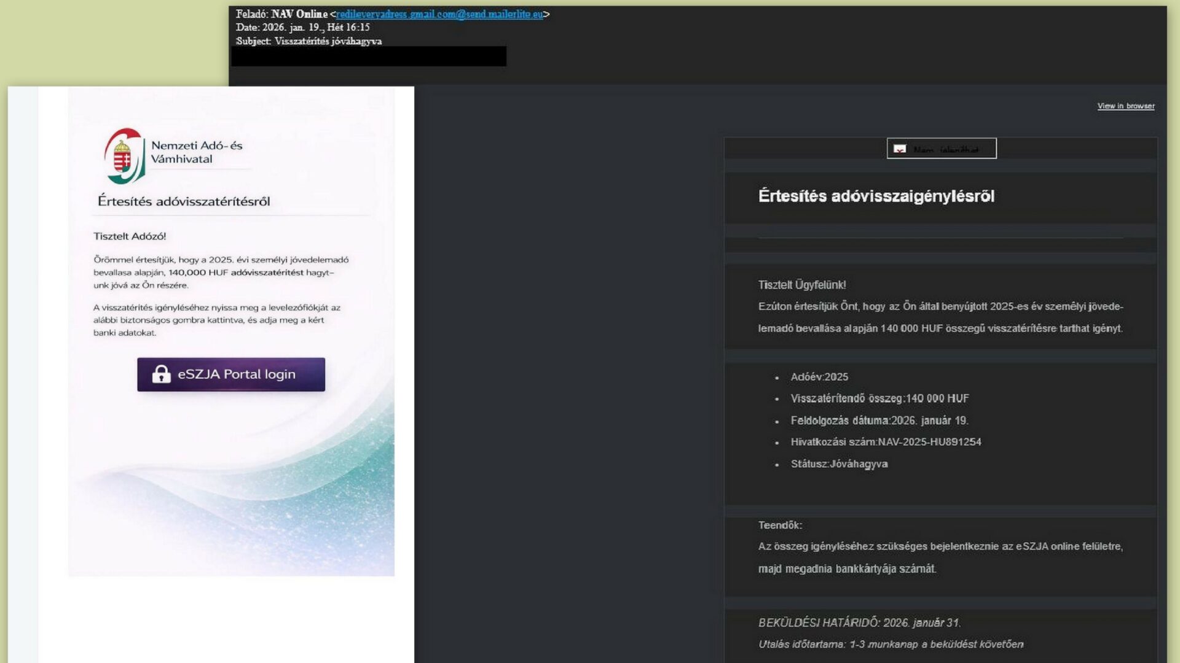This screenshot has width=1180, height=663.
Task: Click the Nemzeti Adó- és Vámhivatal text
Action: [x=197, y=152]
